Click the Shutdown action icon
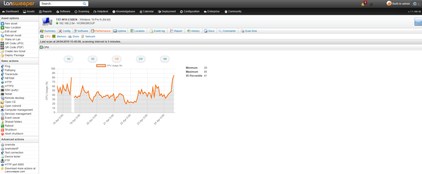 (3, 130)
